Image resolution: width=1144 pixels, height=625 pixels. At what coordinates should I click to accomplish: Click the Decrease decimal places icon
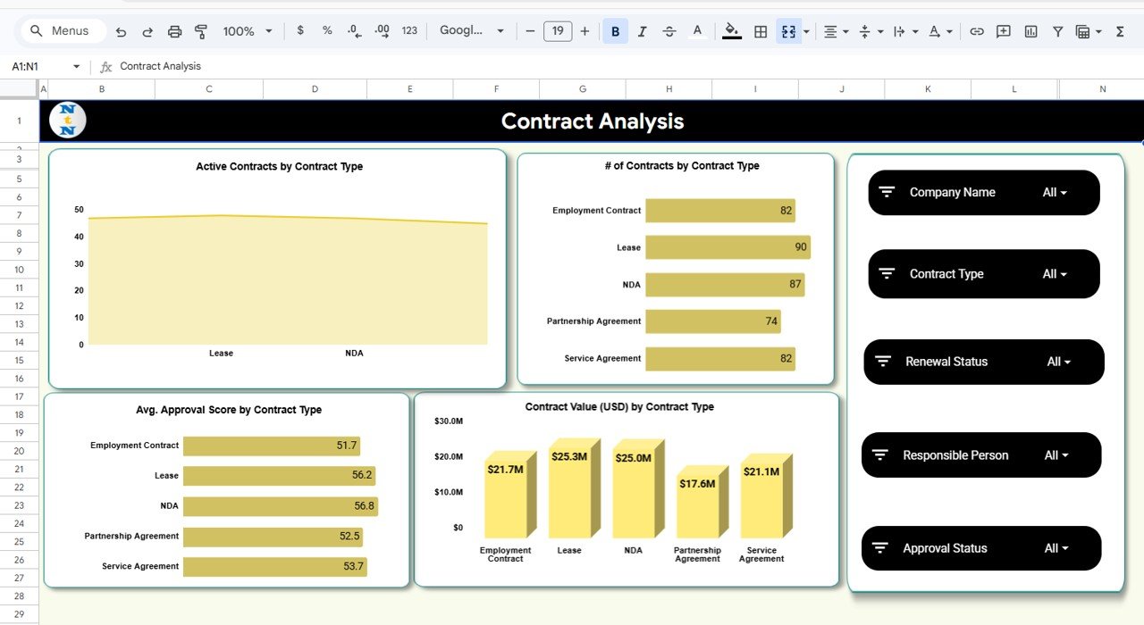[x=354, y=29]
